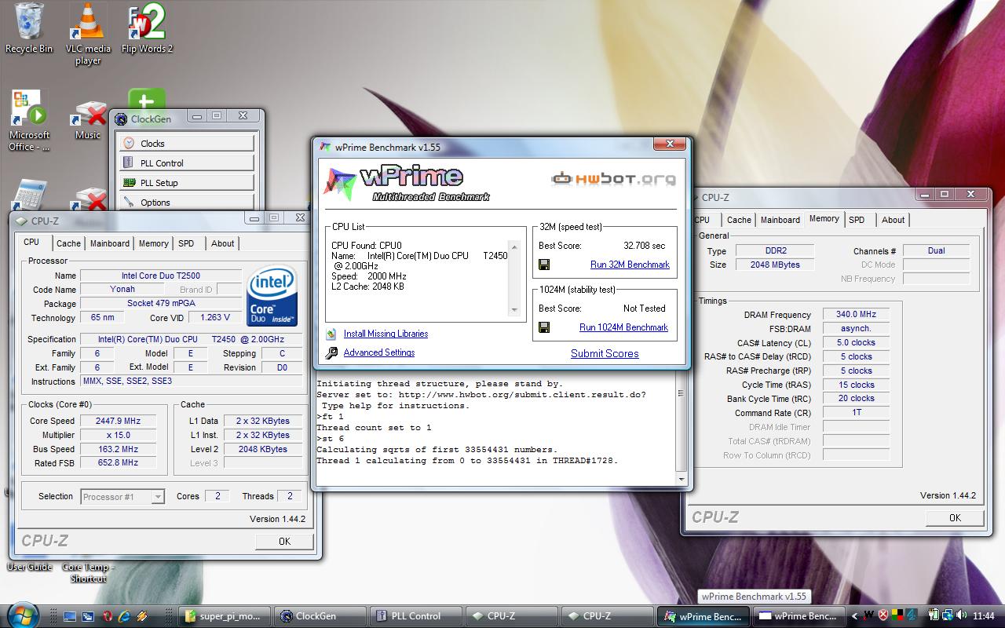Close the wPrime Benchmark window
Image resolution: width=1005 pixels, height=628 pixels.
(670, 144)
